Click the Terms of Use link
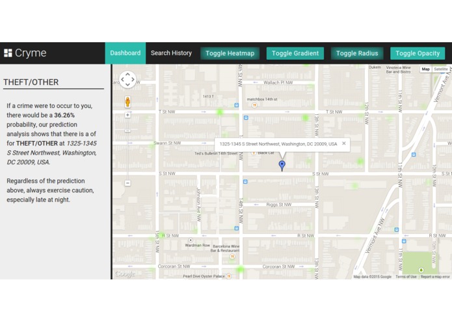The height and width of the screenshot is (321, 452). pos(406,277)
